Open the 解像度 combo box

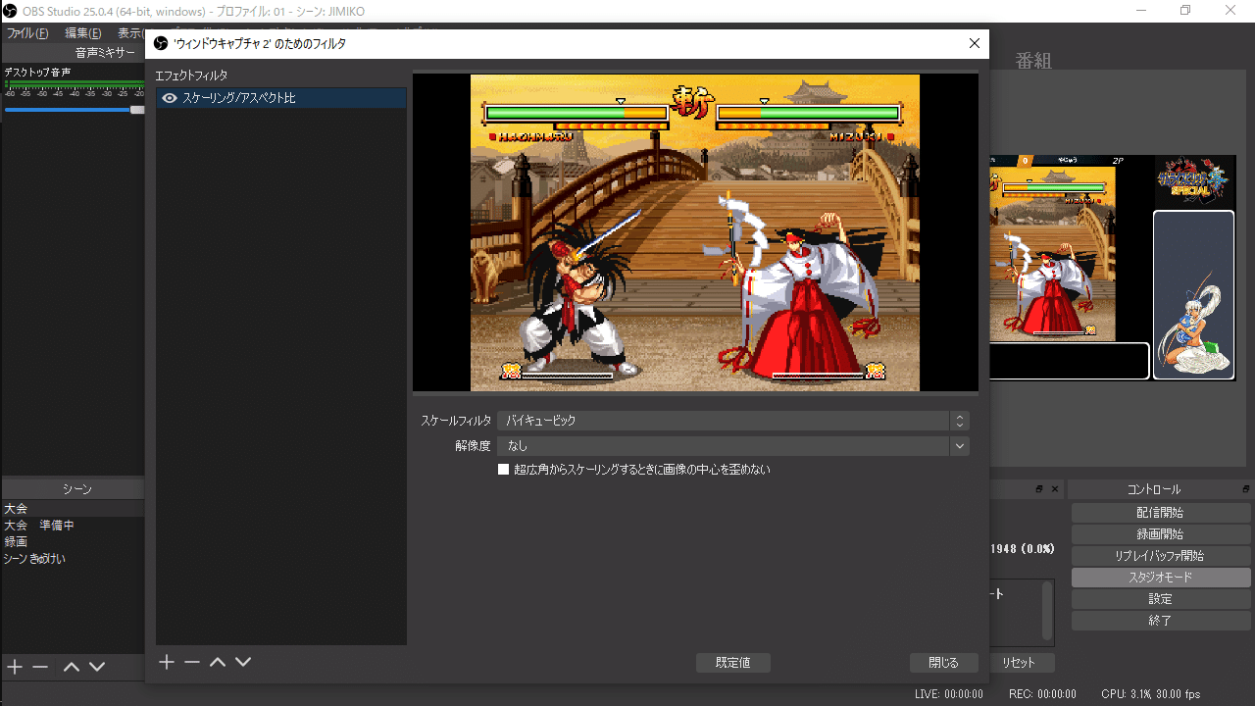733,446
